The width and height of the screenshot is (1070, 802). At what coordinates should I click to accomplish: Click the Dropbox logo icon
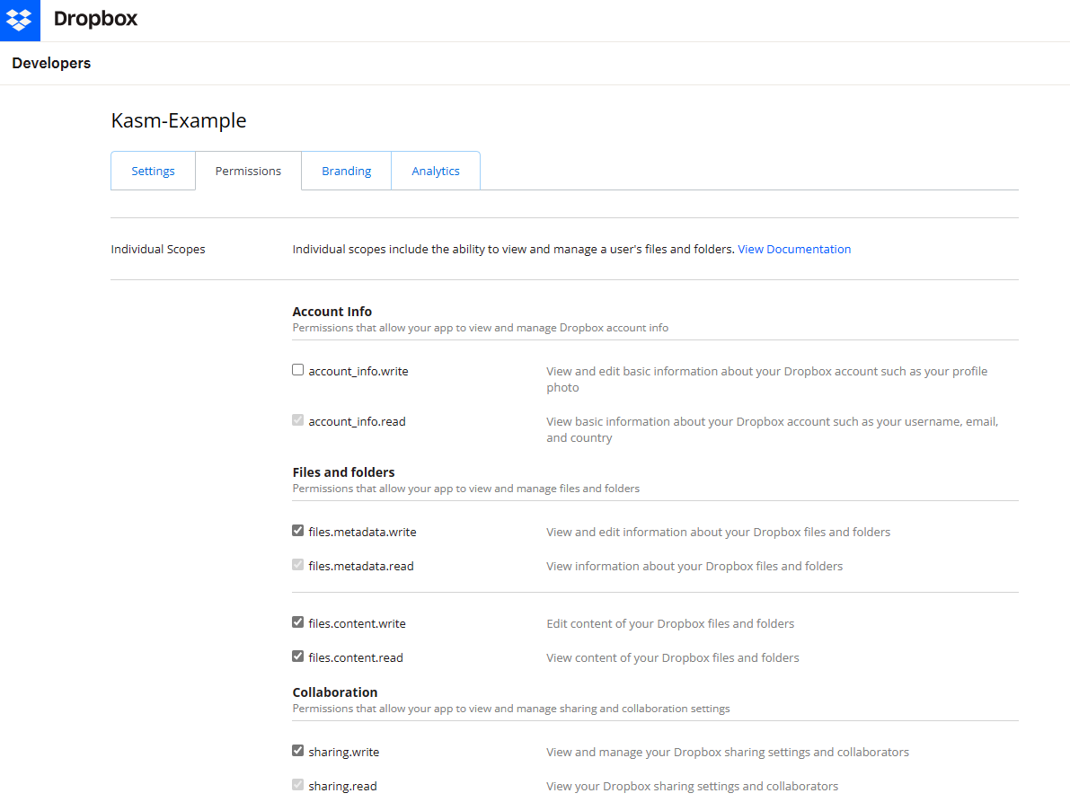coord(20,20)
